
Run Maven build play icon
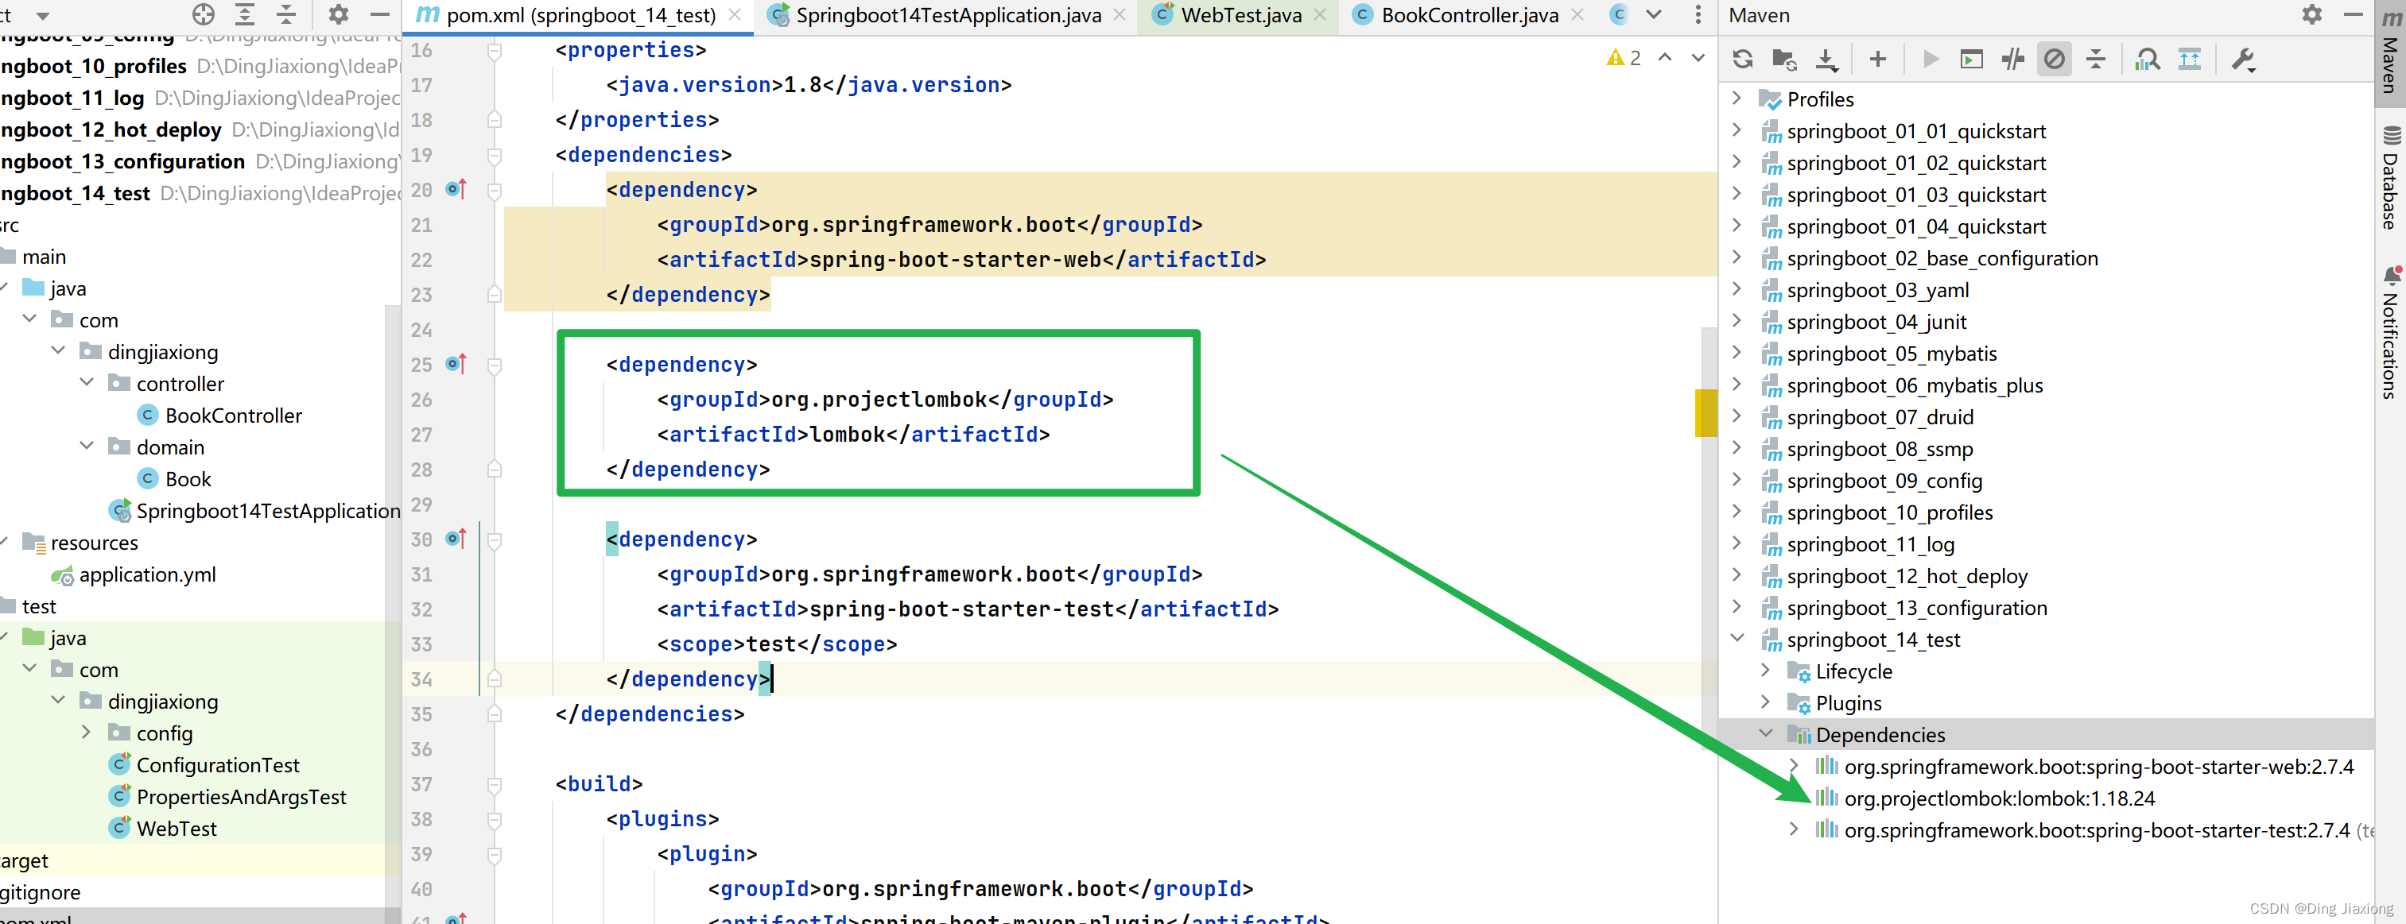pos(1930,59)
